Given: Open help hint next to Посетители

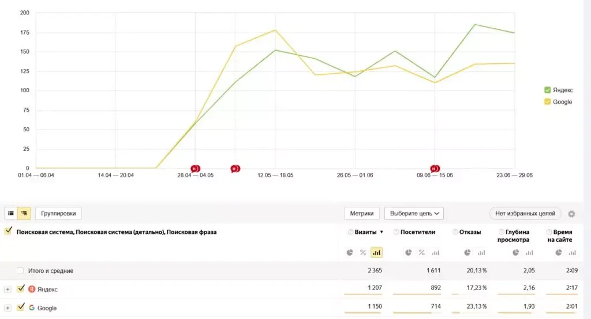Looking at the screenshot, I should (x=396, y=232).
